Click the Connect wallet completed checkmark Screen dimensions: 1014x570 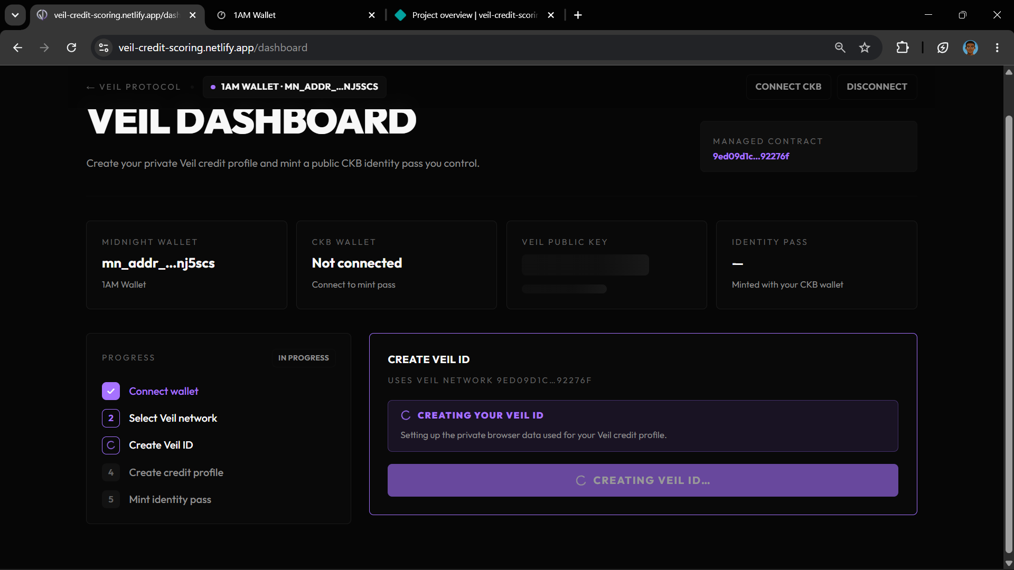(111, 391)
